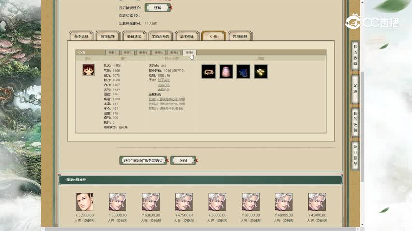
Task: Open the ¥55000.00 recommended character portrait
Action: pyautogui.click(x=118, y=202)
